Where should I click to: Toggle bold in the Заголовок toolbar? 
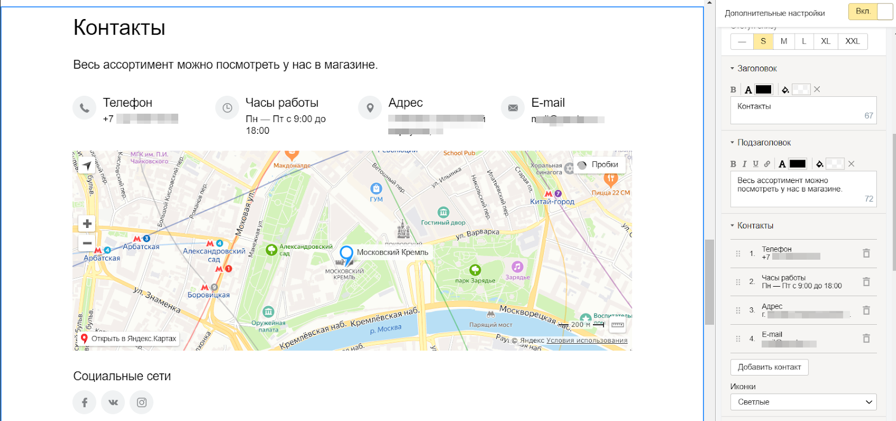pyautogui.click(x=734, y=90)
